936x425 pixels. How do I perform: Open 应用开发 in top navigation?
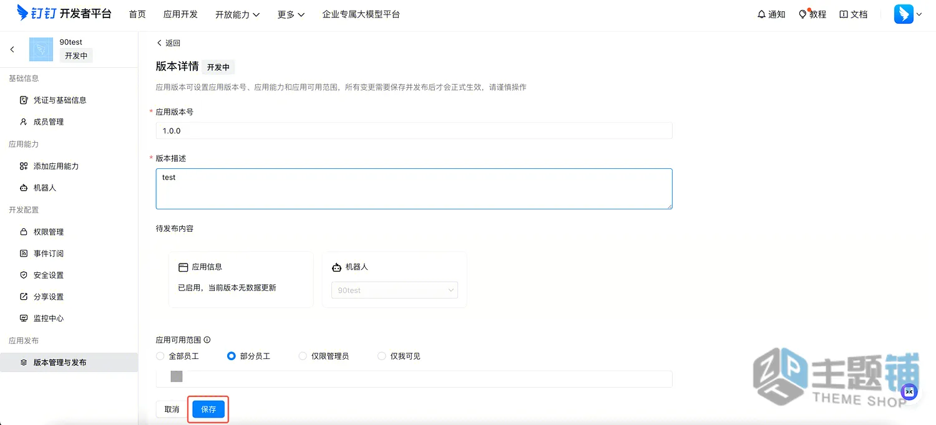[x=180, y=14]
